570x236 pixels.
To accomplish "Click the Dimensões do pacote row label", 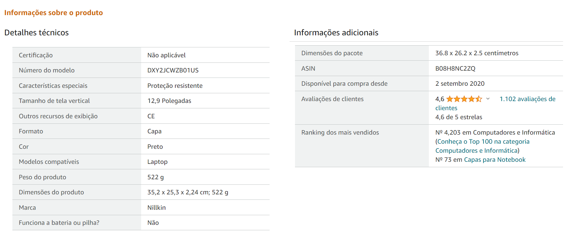I will tap(332, 53).
